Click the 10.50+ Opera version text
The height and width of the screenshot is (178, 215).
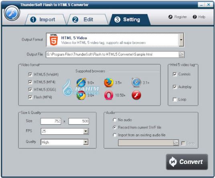[120, 95]
